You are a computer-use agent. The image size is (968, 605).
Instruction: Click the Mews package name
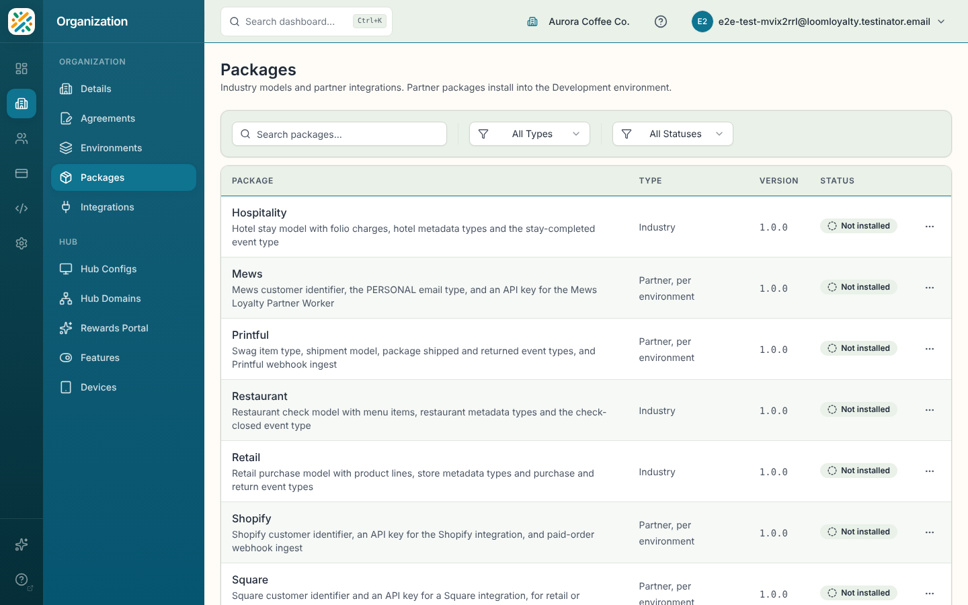[247, 274]
